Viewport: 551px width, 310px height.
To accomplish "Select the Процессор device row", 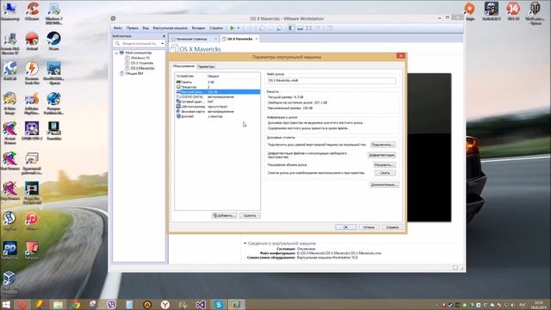I will click(x=218, y=87).
